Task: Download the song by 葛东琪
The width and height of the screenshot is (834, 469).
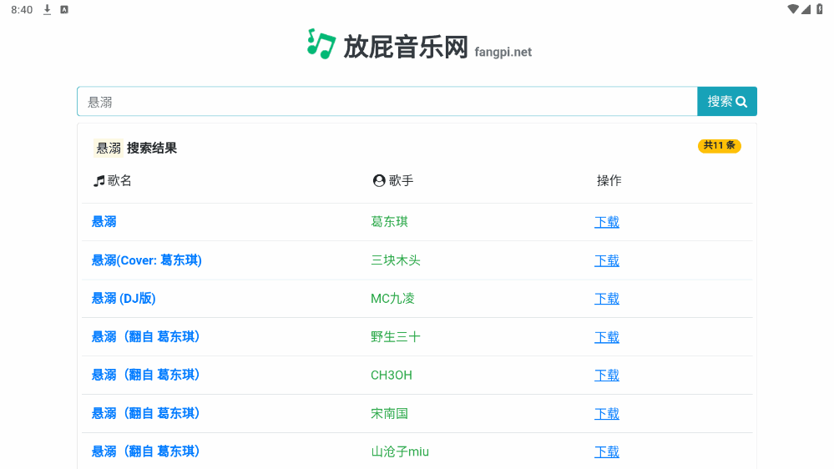Action: click(x=607, y=222)
